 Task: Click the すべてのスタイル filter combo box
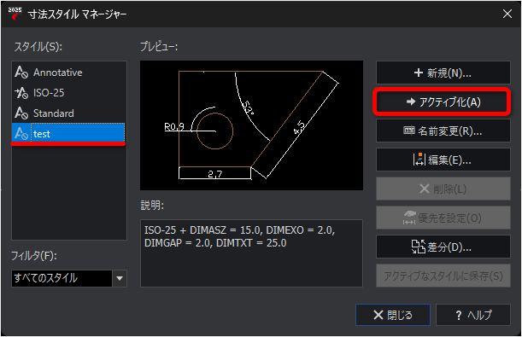coord(69,278)
